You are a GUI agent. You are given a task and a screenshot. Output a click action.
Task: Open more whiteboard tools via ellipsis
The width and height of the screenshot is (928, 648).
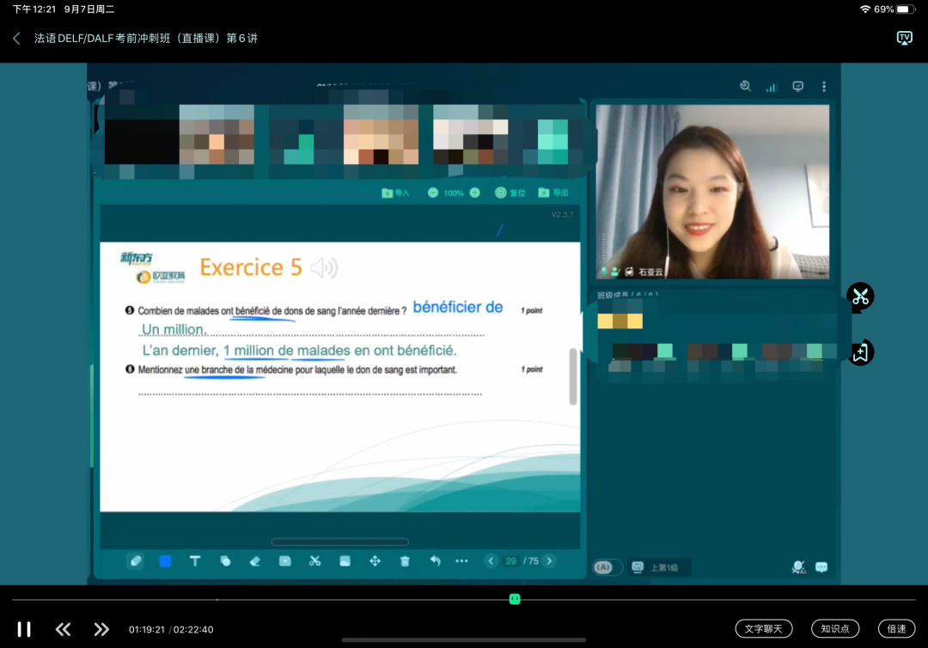point(461,561)
